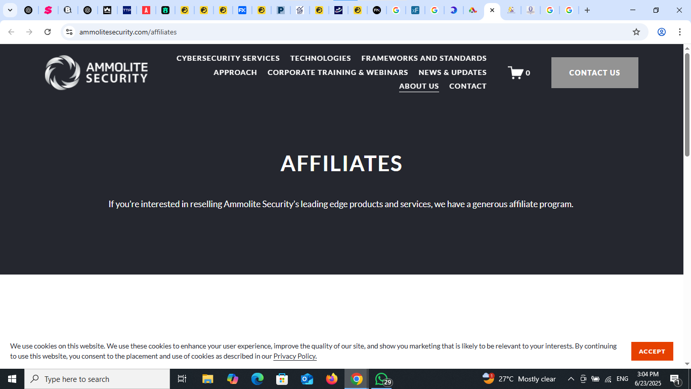Image resolution: width=691 pixels, height=389 pixels.
Task: Switch ENG input language
Action: coord(623,379)
